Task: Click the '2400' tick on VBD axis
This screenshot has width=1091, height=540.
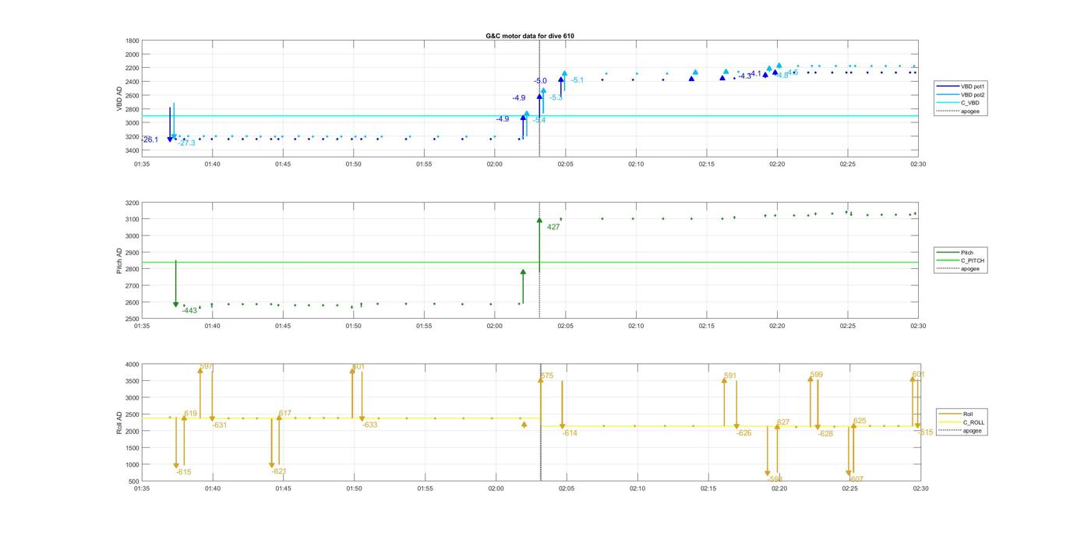Action: [x=132, y=82]
